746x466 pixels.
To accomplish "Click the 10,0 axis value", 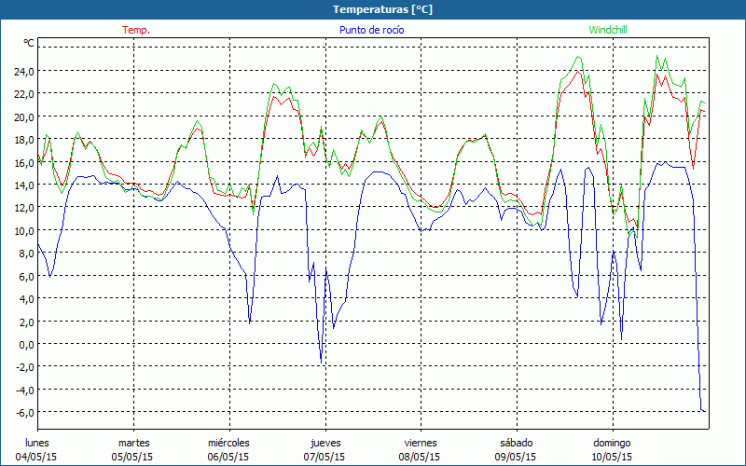I will coord(24,230).
